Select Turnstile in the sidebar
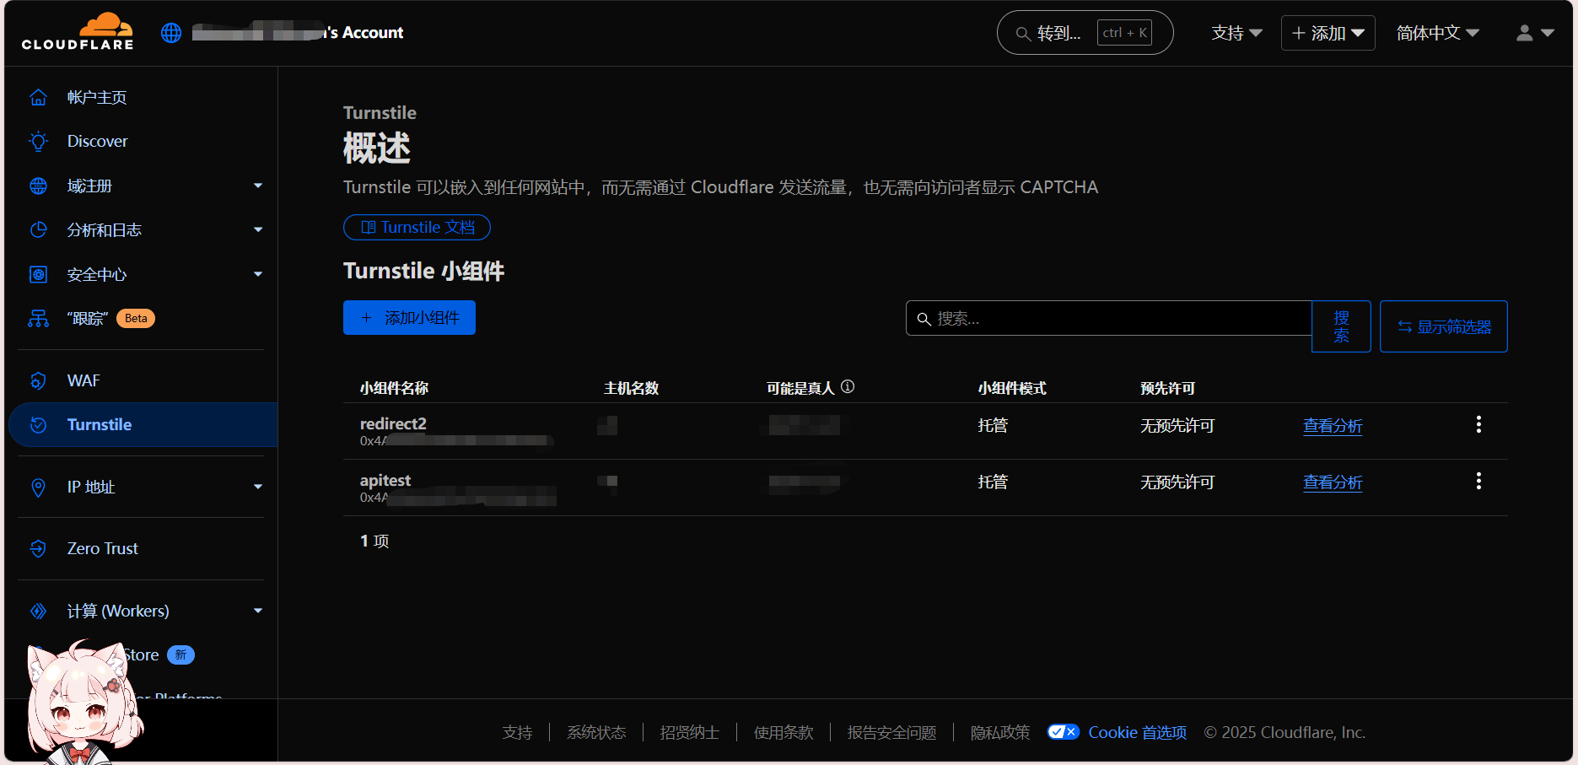Viewport: 1578px width, 765px height. coord(100,424)
